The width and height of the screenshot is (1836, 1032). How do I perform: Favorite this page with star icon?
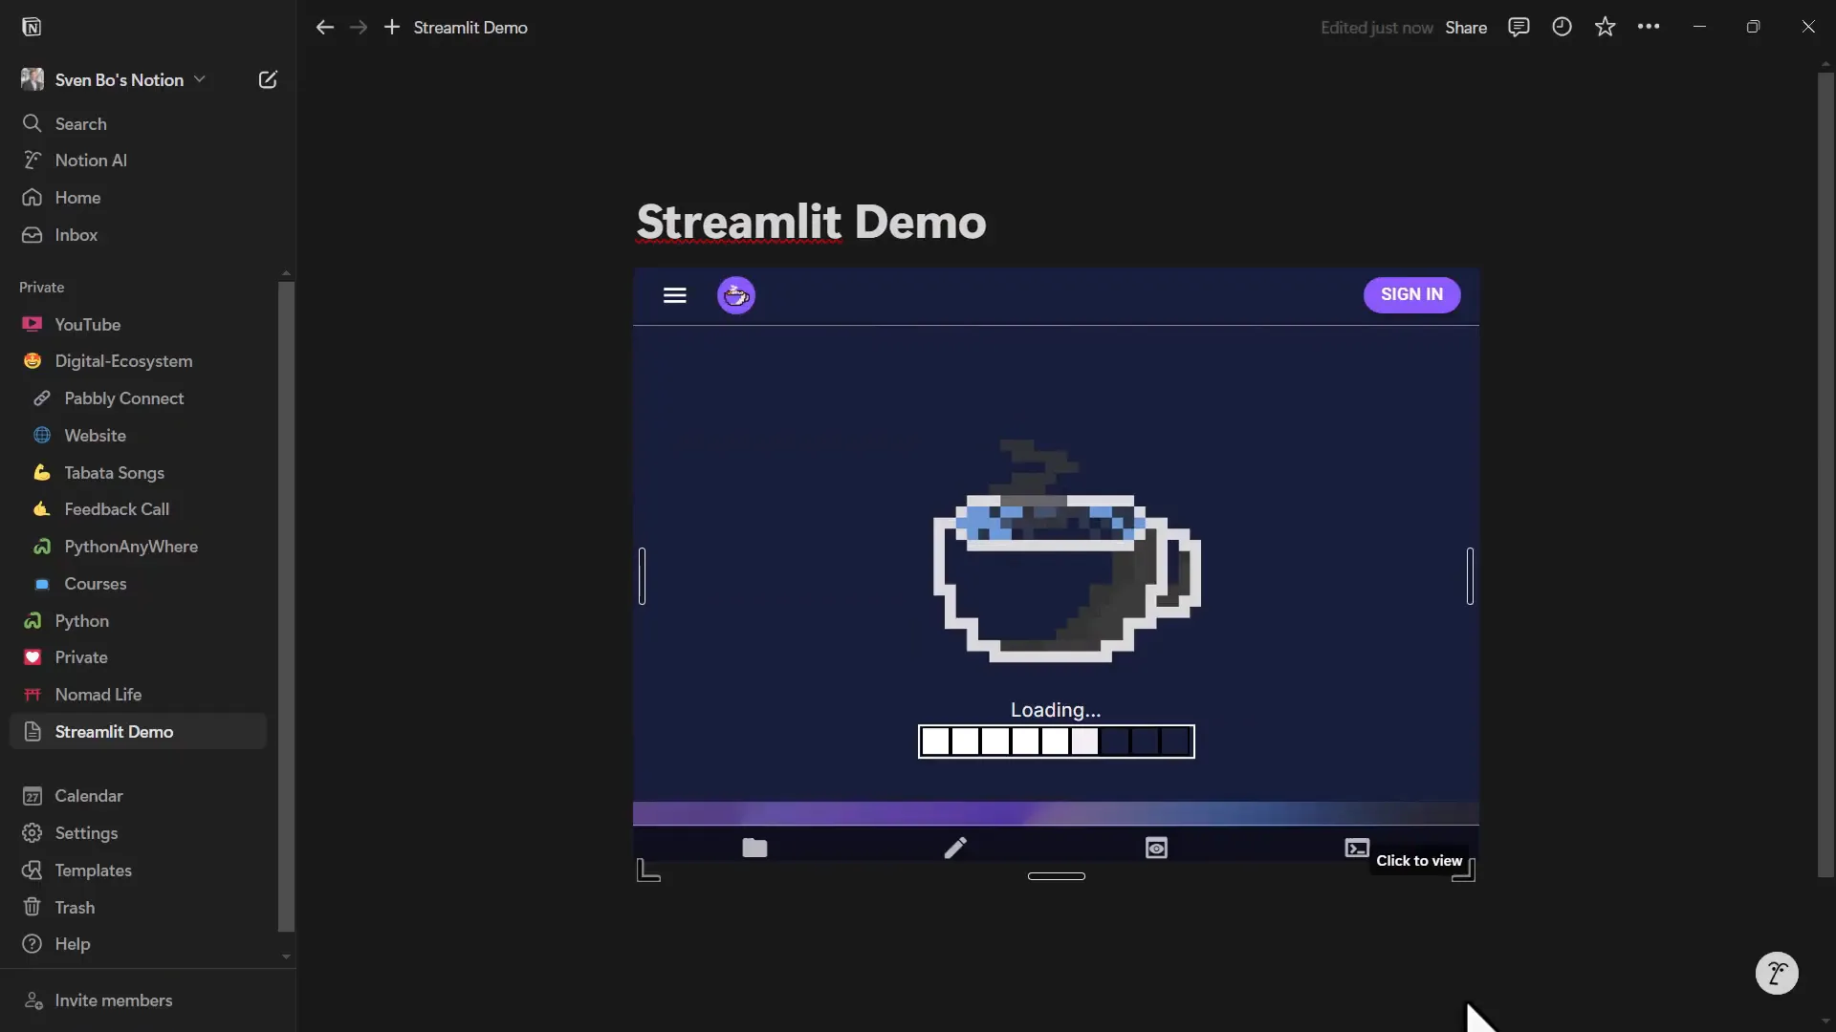1605,27
